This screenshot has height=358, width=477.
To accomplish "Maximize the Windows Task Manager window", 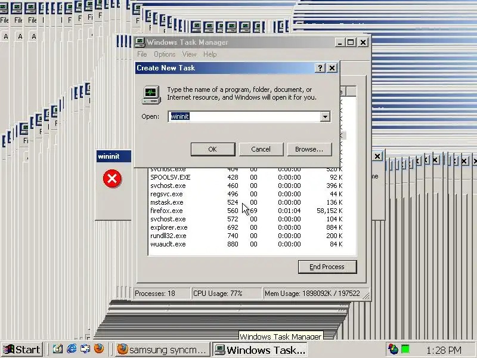I will pos(351,42).
